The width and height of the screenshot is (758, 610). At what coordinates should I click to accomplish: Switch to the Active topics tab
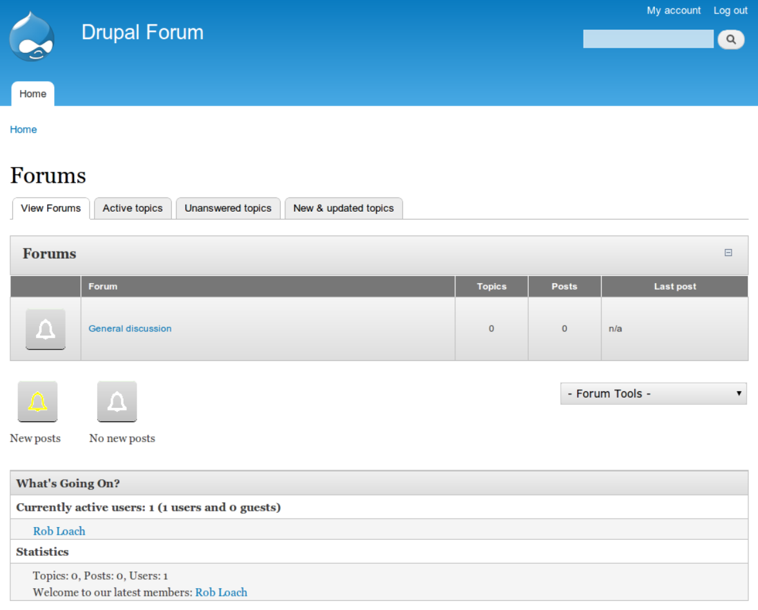coord(132,208)
